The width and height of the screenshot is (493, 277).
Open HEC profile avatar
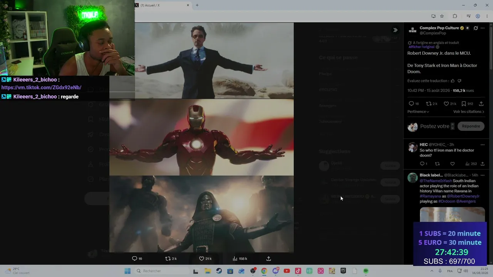click(413, 147)
